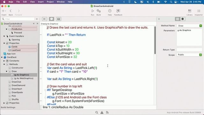The image size is (204, 115).
Task: Collapse the Methods group
Action: [4, 65]
